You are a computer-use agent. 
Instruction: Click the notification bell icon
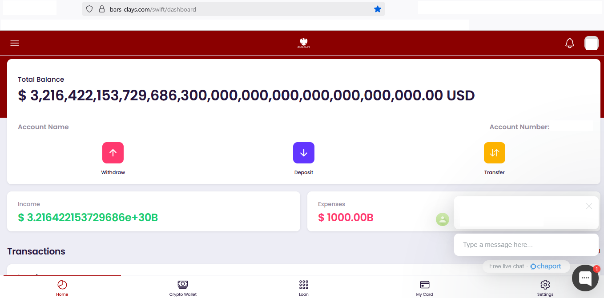point(569,43)
